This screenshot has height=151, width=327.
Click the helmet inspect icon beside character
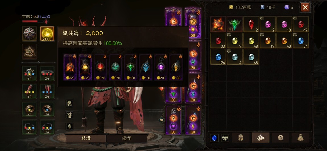click(x=69, y=104)
